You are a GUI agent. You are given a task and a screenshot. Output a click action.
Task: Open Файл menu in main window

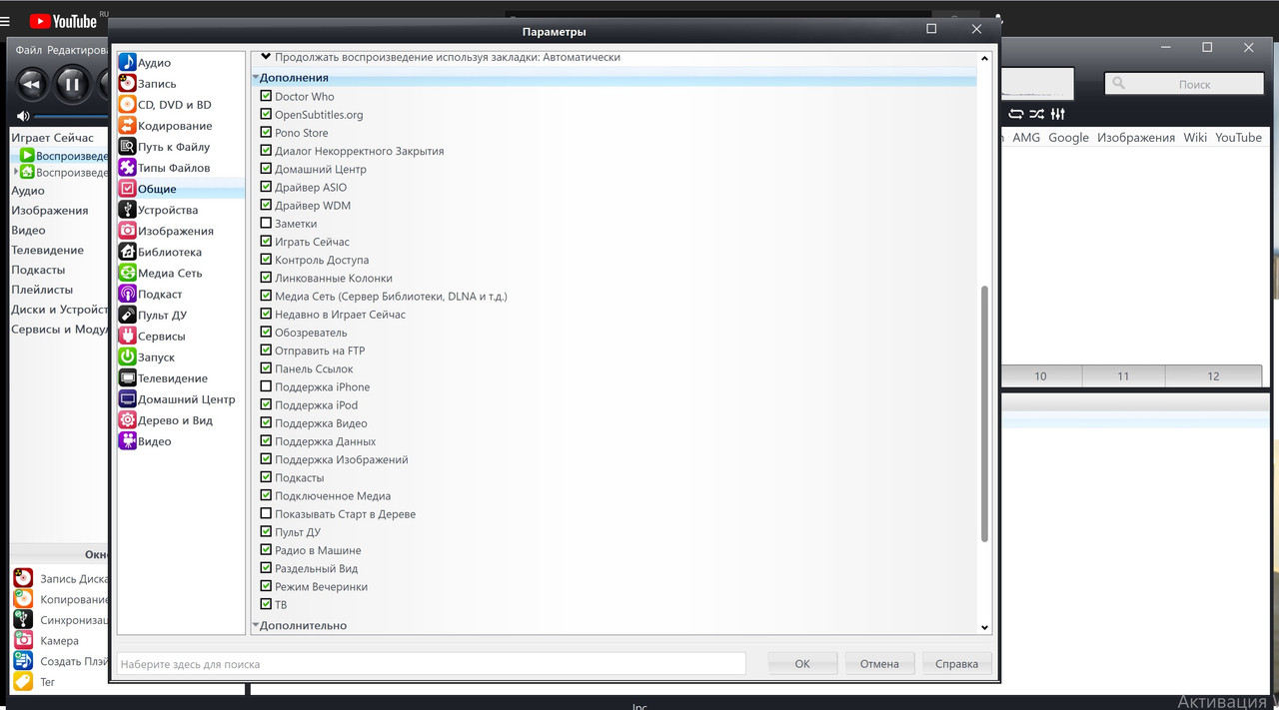point(29,50)
